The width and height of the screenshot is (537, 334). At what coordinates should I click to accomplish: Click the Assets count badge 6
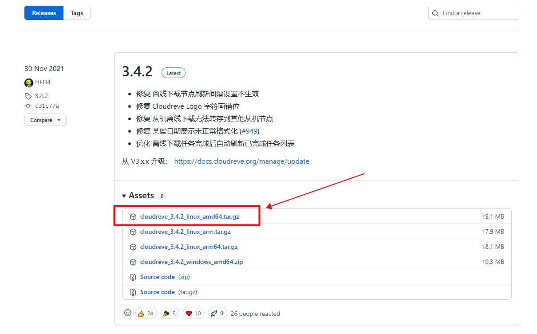pyautogui.click(x=162, y=196)
